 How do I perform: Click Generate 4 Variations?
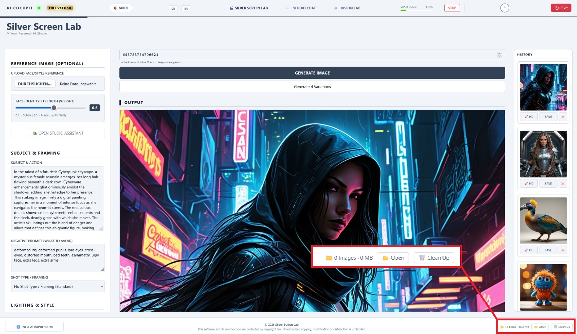coord(312,87)
